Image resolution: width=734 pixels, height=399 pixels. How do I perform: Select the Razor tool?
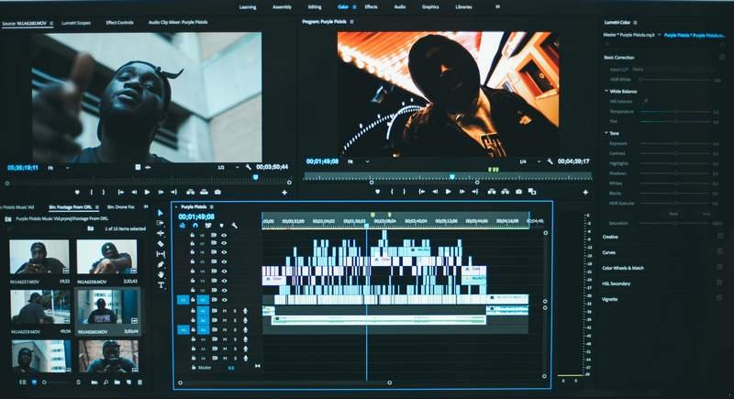pos(161,244)
